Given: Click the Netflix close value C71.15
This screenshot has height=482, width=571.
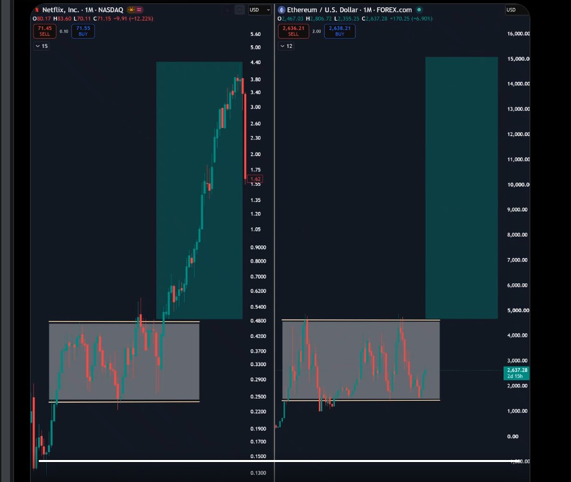Looking at the screenshot, I should (x=102, y=19).
